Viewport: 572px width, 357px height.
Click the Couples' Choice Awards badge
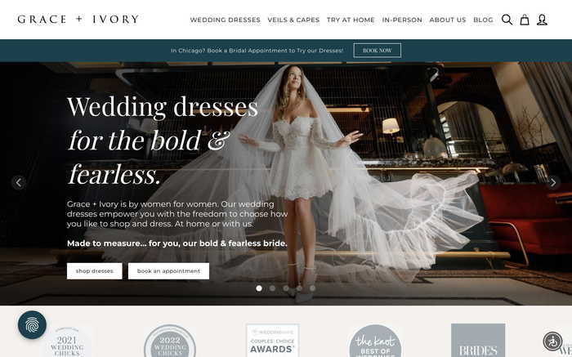pyautogui.click(x=272, y=341)
